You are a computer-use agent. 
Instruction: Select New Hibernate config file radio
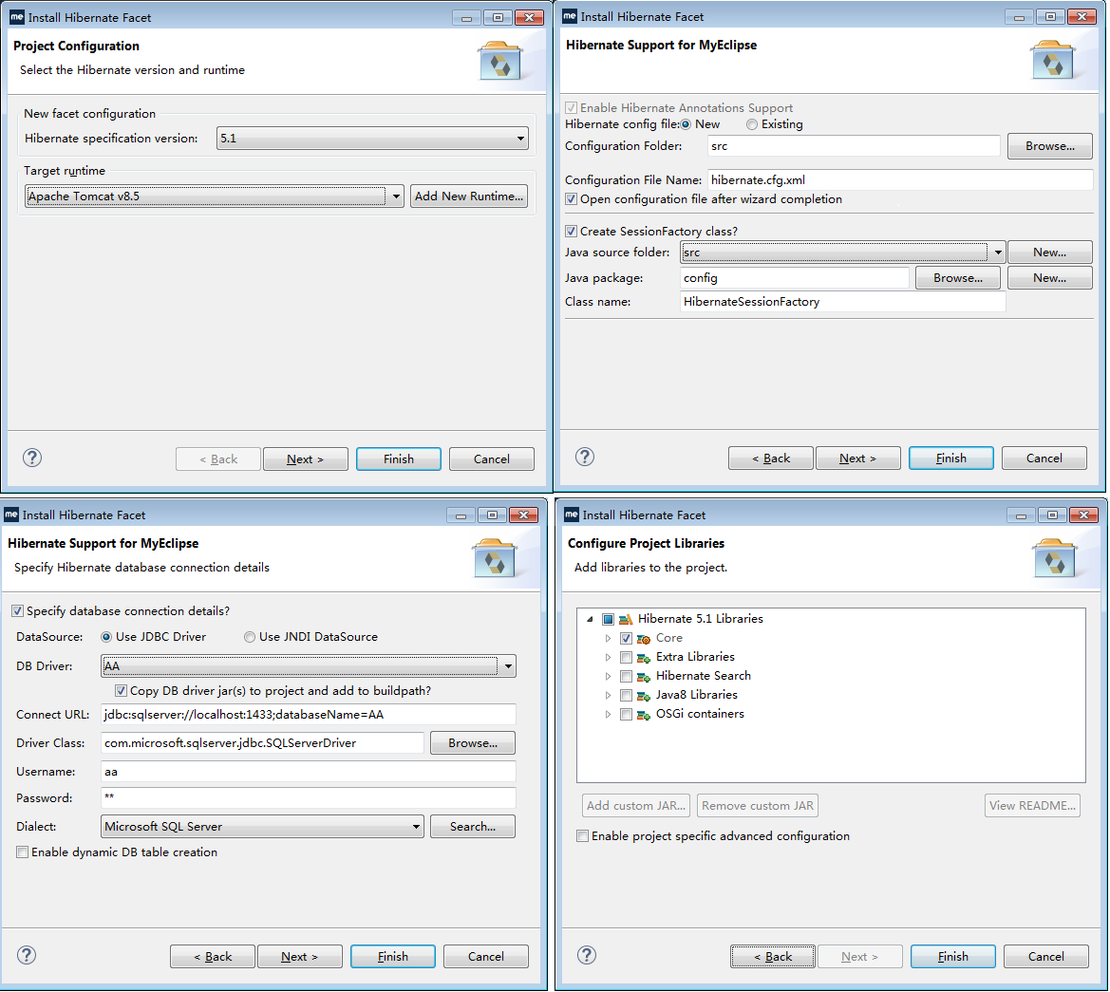(x=686, y=124)
